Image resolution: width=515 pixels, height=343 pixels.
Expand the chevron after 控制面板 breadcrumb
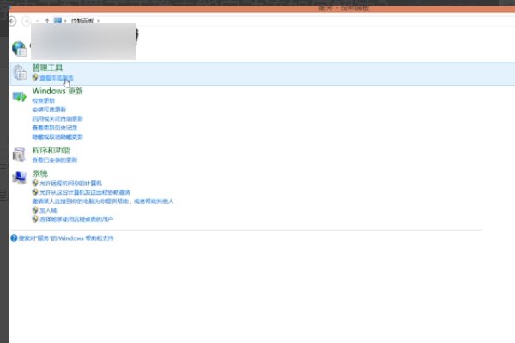point(99,21)
